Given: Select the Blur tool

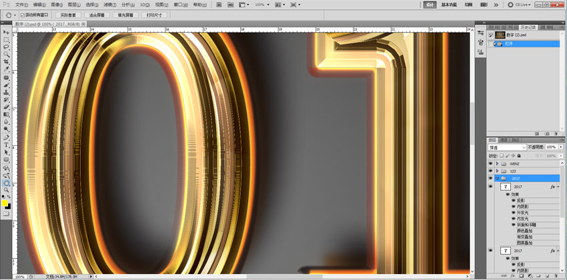Looking at the screenshot, I should tap(6, 122).
